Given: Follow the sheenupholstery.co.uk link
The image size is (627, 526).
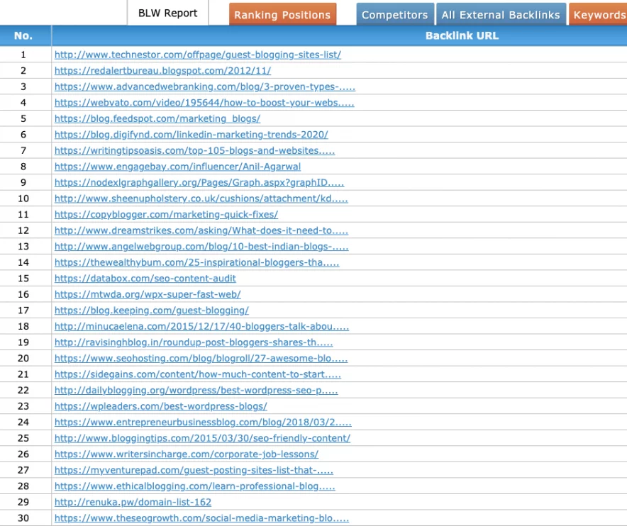Looking at the screenshot, I should pyautogui.click(x=201, y=198).
